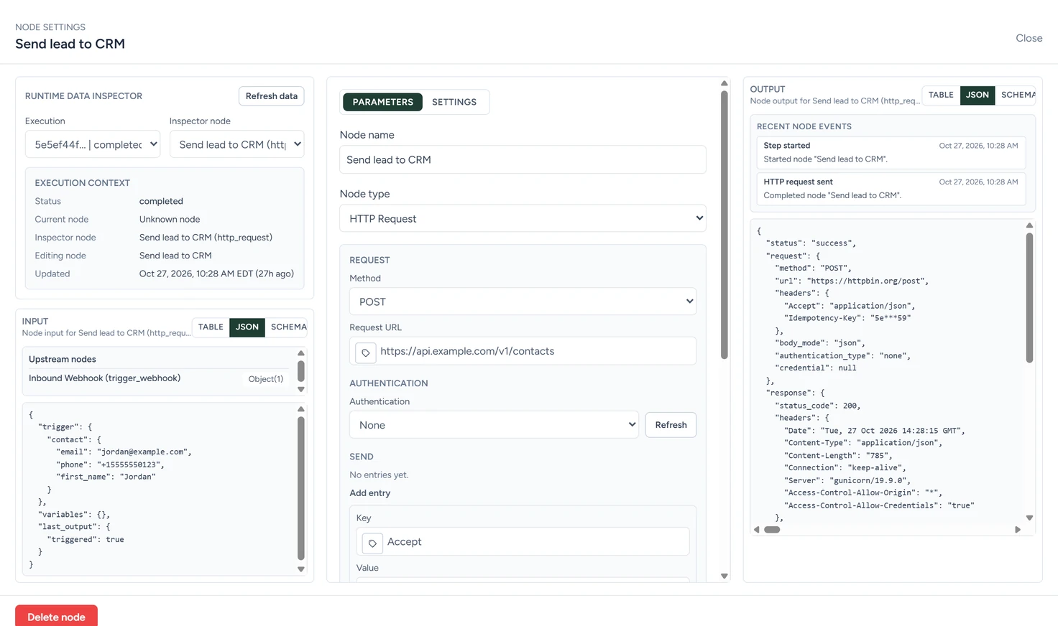This screenshot has width=1058, height=626.
Task: Click the left arrow of the output horizontal scrollbar
Action: [x=756, y=530]
